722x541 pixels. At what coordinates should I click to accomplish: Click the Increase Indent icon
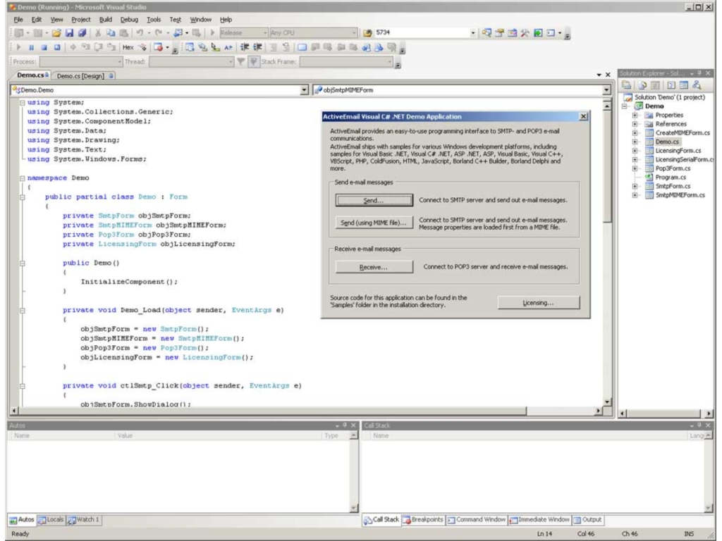coord(256,47)
